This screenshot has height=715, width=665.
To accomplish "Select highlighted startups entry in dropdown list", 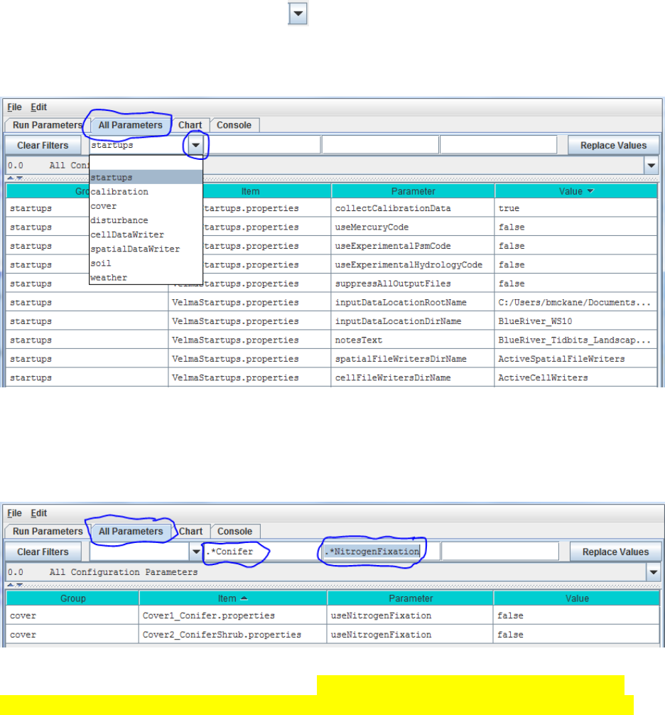I will coord(146,178).
